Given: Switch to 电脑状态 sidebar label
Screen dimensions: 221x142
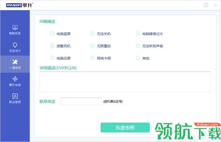Looking at the screenshot, I should pos(15,33).
